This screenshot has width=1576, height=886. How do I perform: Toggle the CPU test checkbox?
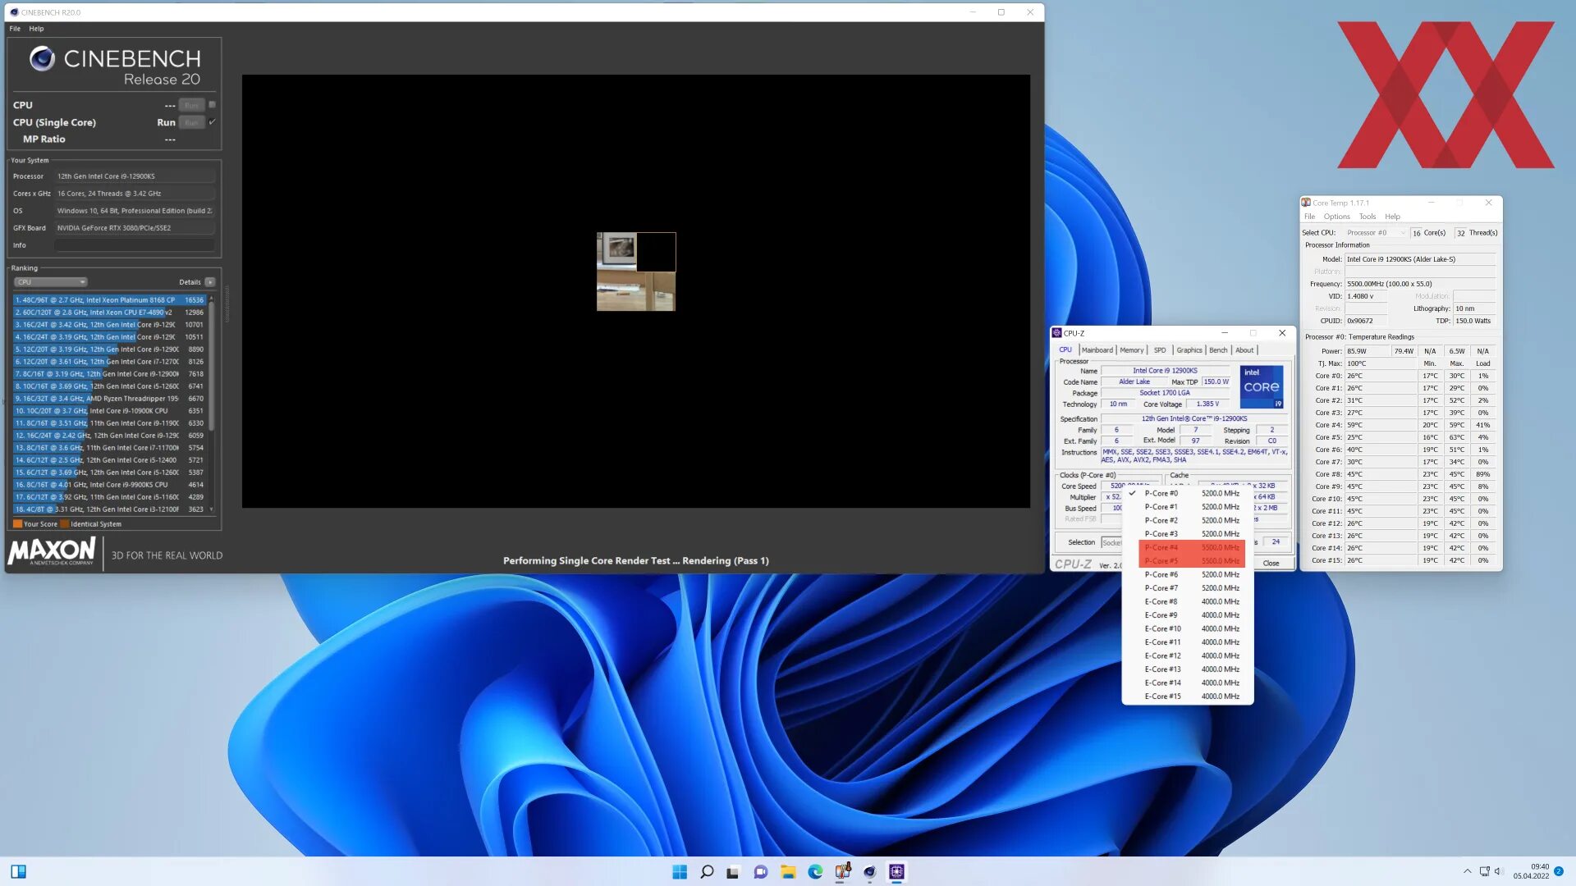point(212,105)
